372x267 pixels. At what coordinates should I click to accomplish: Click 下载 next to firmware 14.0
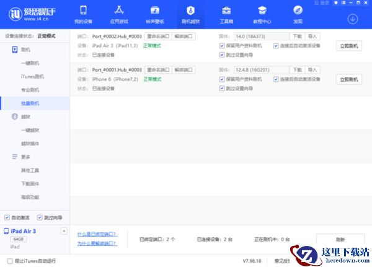point(297,37)
